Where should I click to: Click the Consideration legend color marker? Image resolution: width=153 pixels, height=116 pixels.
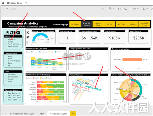pos(39,52)
